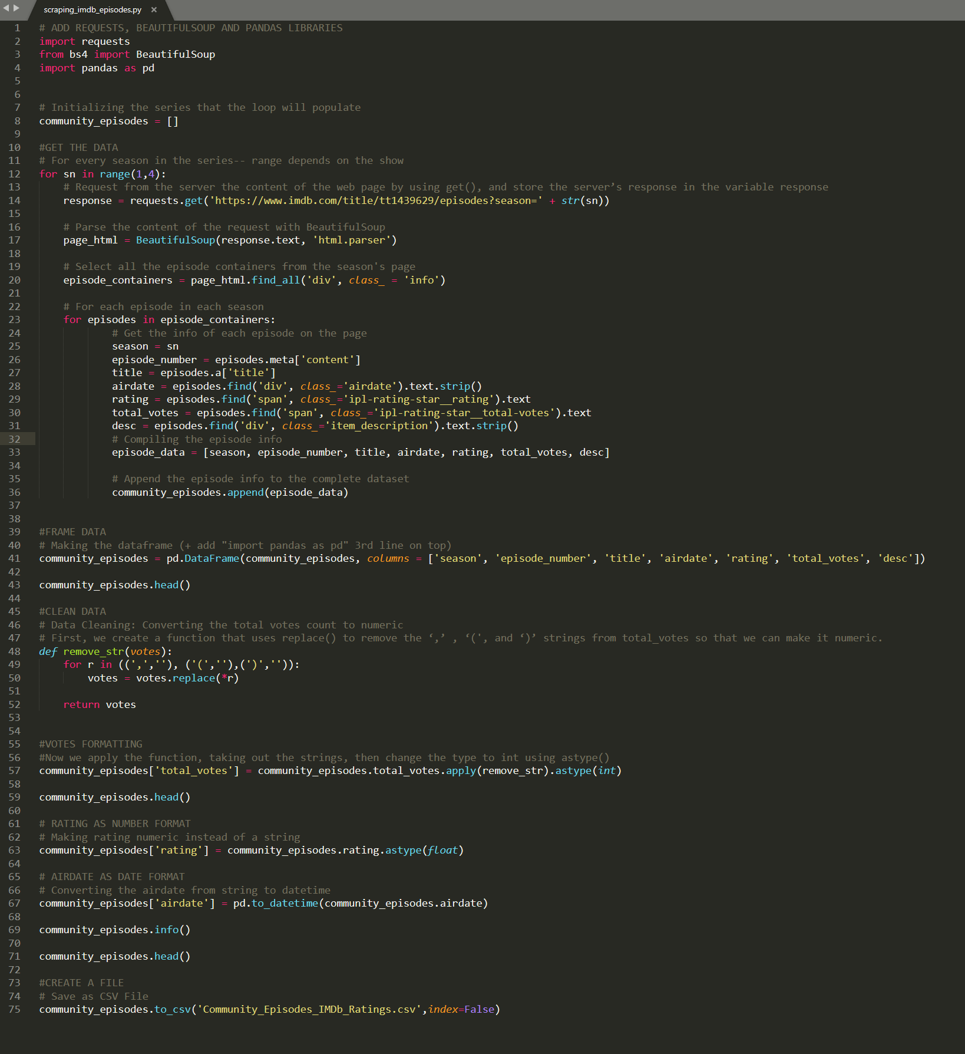Click the left tab navigation arrow
Screen dimensions: 965x1054
tap(6, 8)
